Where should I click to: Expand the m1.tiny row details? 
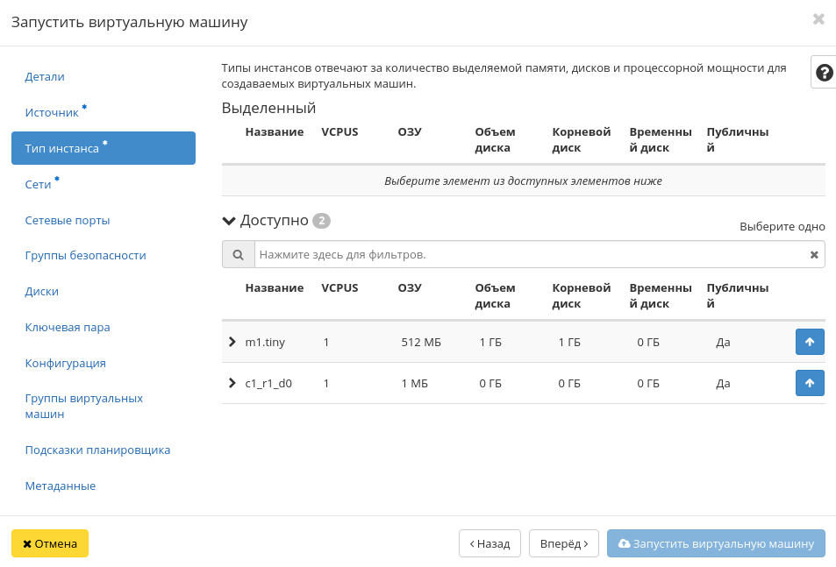click(232, 342)
